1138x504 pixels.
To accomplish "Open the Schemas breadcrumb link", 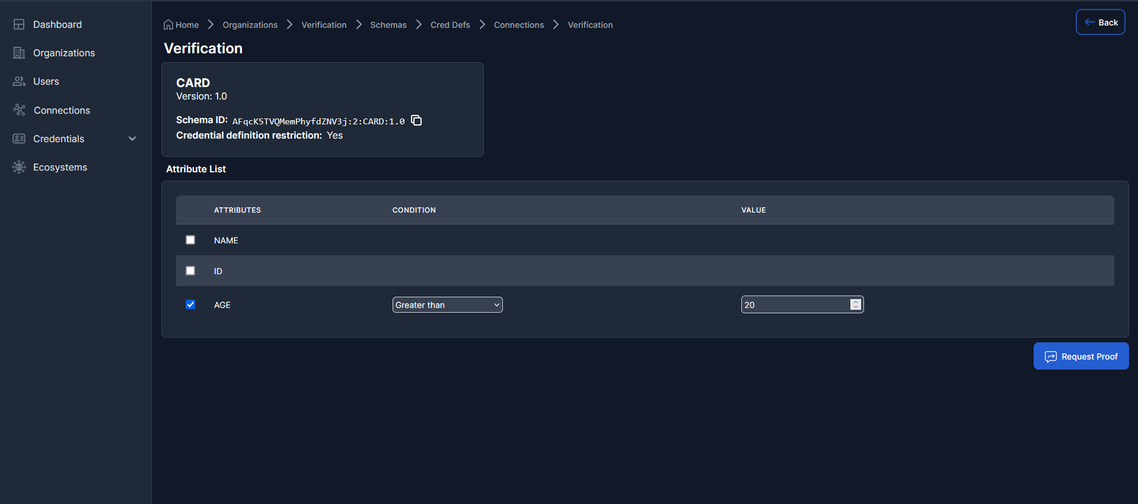I will [x=388, y=25].
